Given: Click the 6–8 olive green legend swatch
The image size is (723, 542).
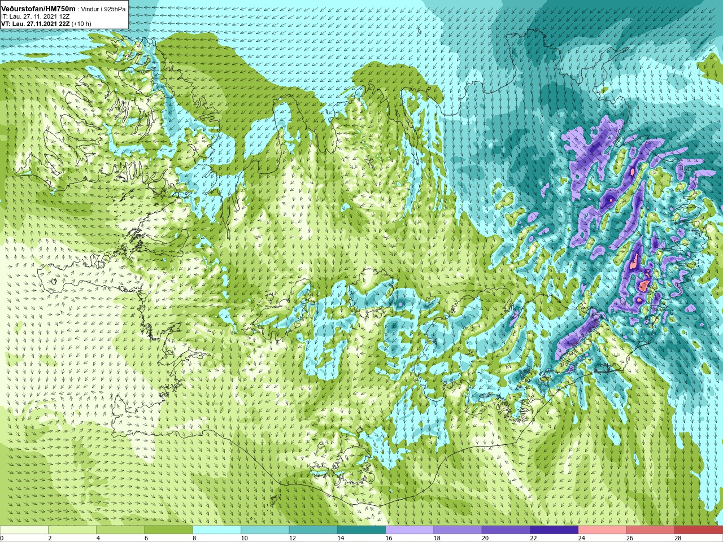Looking at the screenshot, I should click(169, 530).
